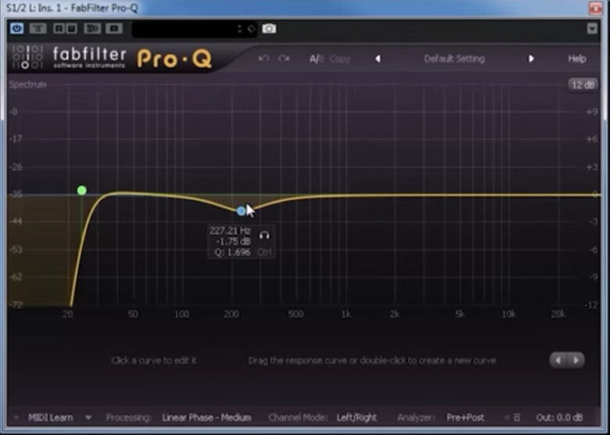
Task: Click the Pro-Q product logo
Action: tap(174, 59)
